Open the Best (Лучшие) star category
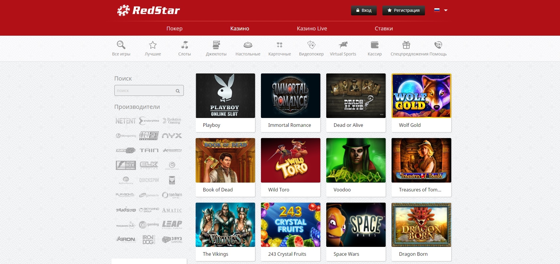This screenshot has width=560, height=264. click(x=153, y=48)
